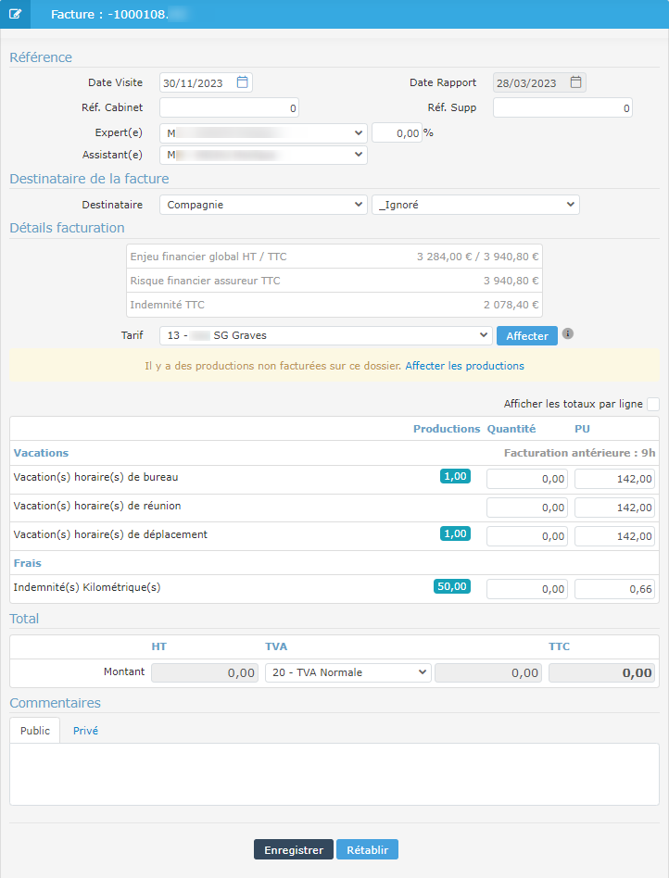The height and width of the screenshot is (878, 669).
Task: Click the Réf. Cabinet input field
Action: tap(229, 108)
